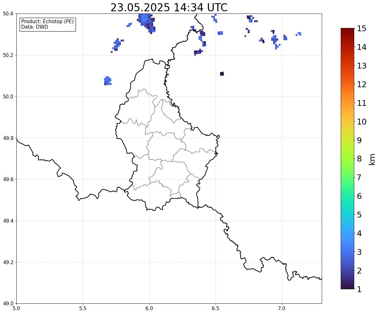Click latitude tick label "50.2"

(8, 55)
